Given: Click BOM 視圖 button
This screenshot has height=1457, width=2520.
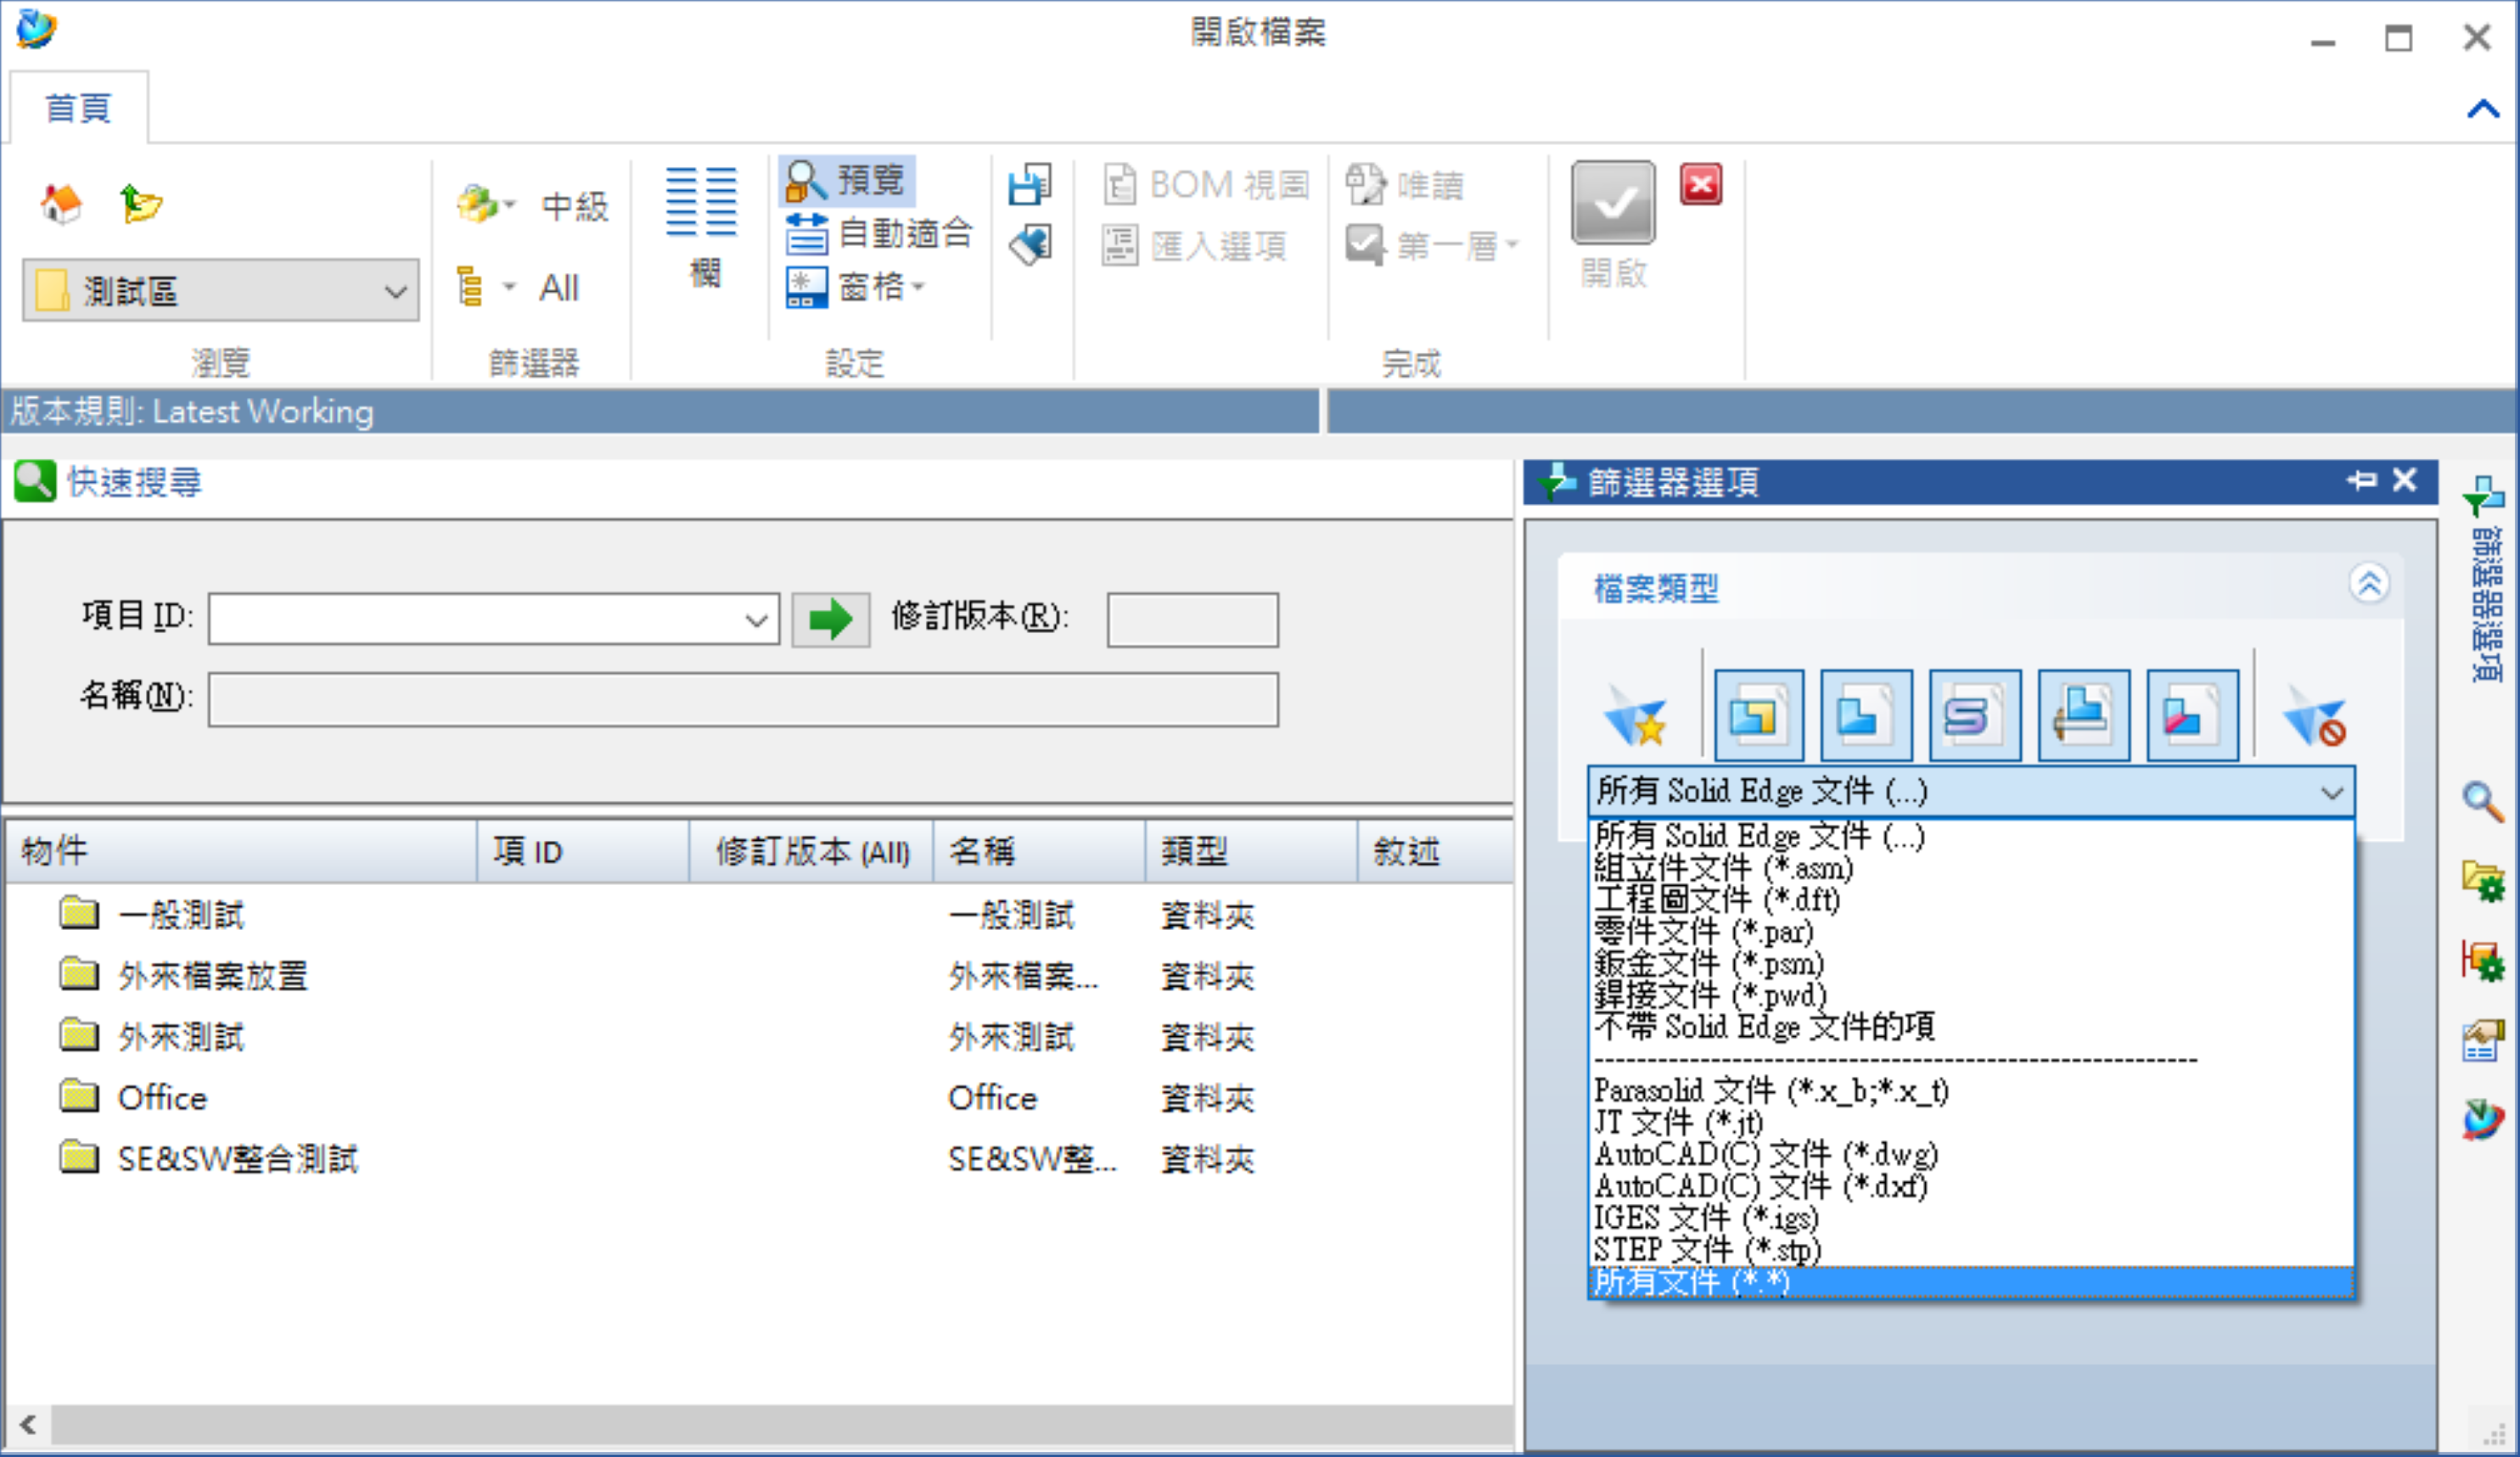Looking at the screenshot, I should tap(1206, 185).
